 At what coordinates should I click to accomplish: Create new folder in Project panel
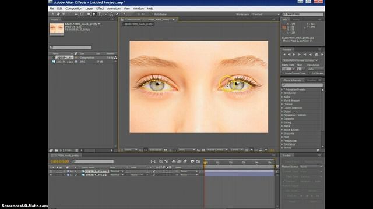click(x=57, y=150)
